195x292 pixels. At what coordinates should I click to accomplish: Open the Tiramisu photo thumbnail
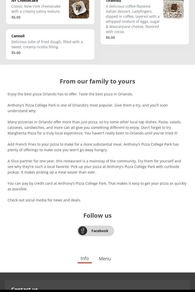173,9
